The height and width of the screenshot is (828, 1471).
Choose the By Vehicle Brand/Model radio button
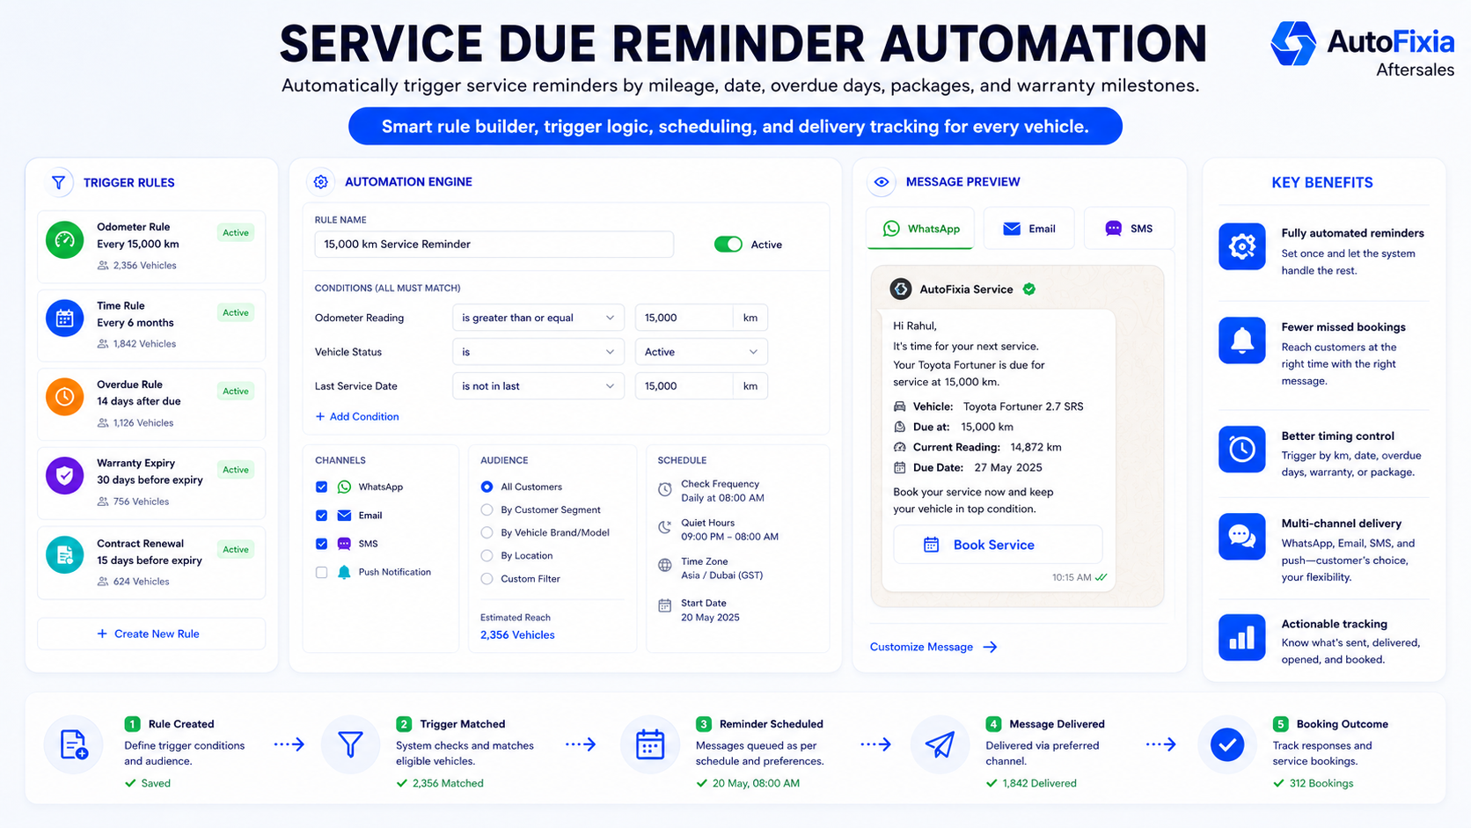pos(487,532)
